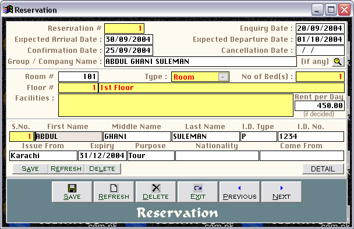Open the Type dropdown showing Room
Viewport: 354px width, 229px height.
pyautogui.click(x=223, y=77)
